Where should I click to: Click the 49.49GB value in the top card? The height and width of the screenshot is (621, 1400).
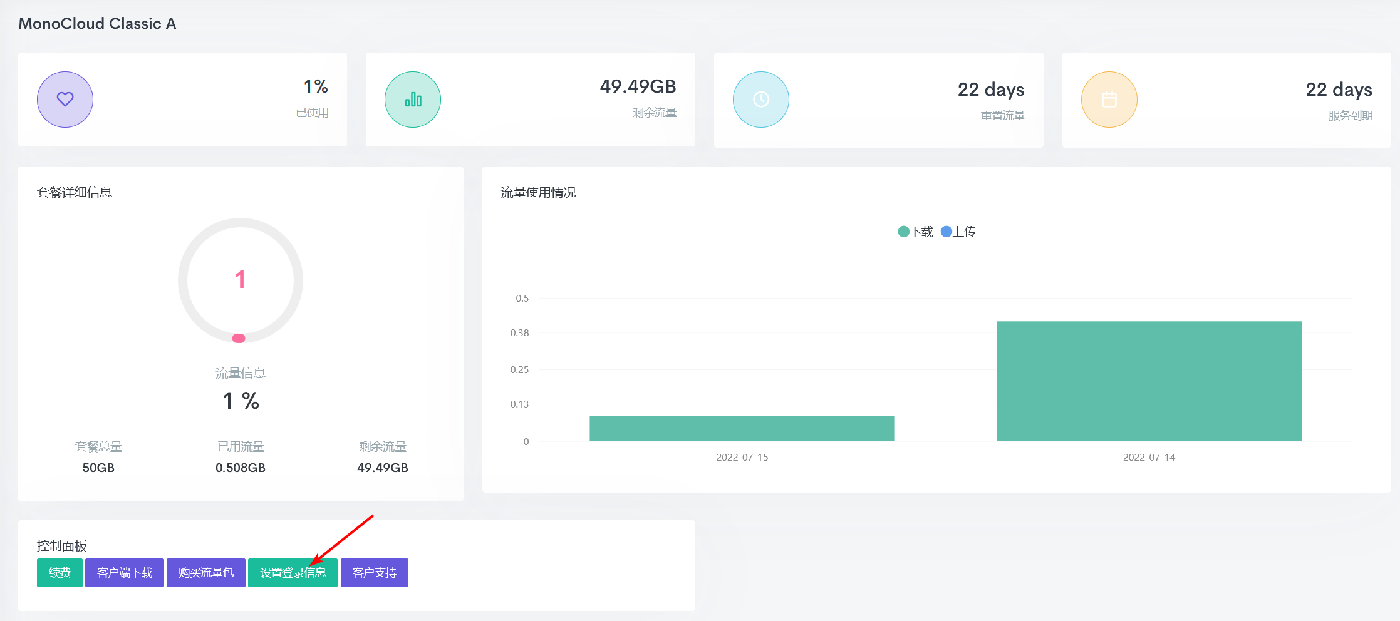coord(638,86)
